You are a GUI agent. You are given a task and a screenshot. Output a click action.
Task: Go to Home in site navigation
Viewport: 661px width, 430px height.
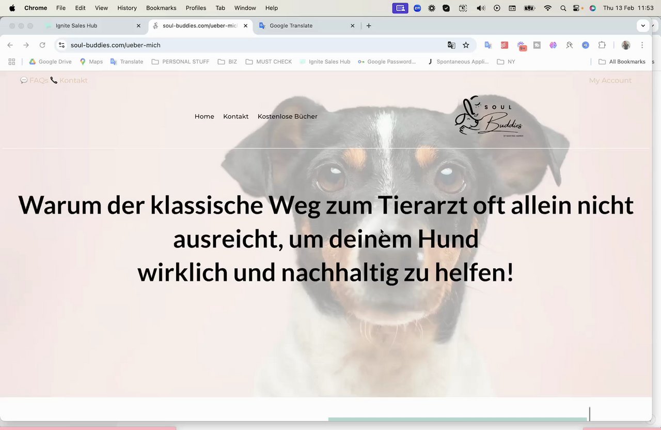click(x=204, y=116)
